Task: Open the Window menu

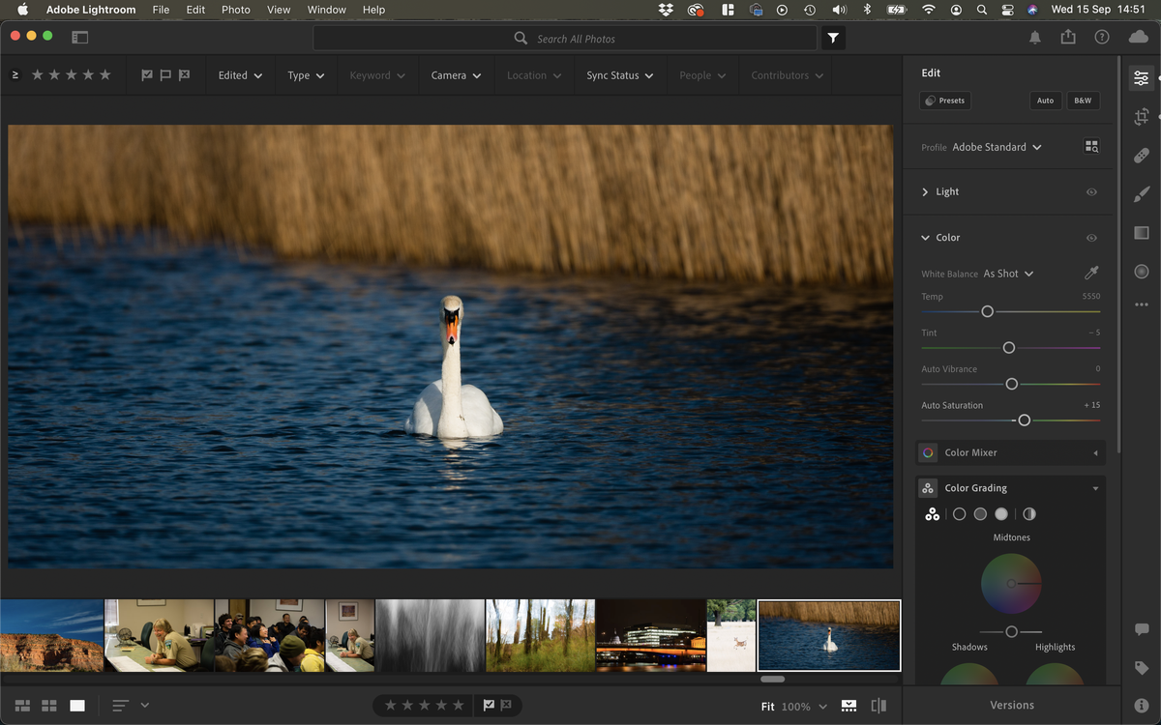Action: [326, 10]
